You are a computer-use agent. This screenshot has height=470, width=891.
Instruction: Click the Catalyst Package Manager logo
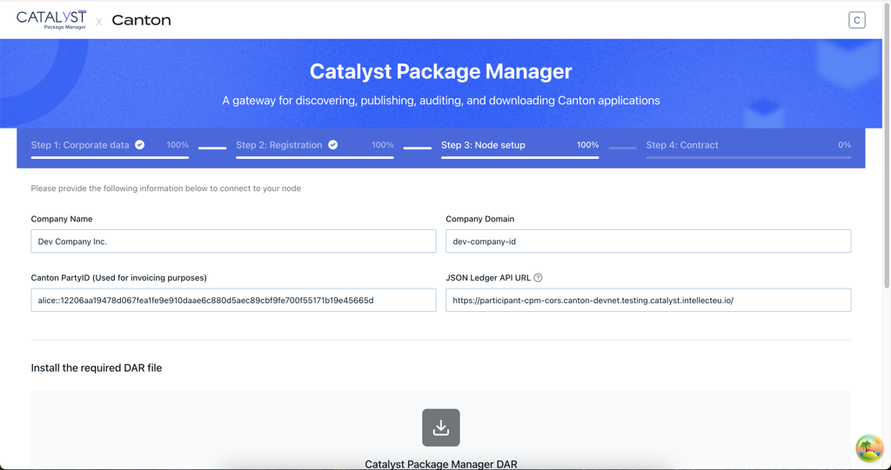tap(51, 19)
